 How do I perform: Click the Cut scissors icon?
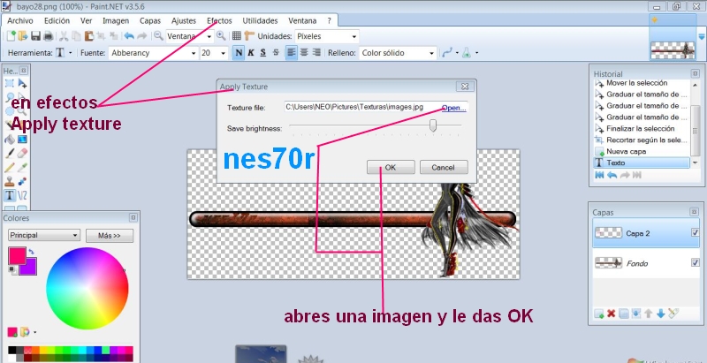click(x=64, y=36)
